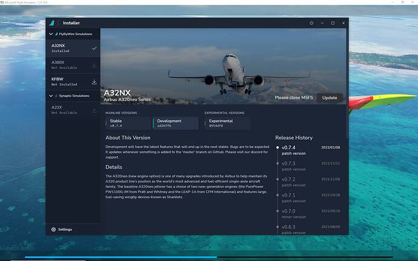Viewport: 418px width, 261px height.
Task: Select A32NX in the aircraft sidebar
Action: point(67,48)
